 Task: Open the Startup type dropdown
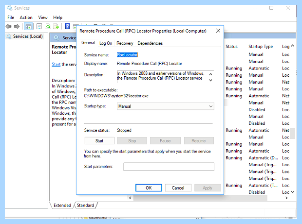pos(166,106)
